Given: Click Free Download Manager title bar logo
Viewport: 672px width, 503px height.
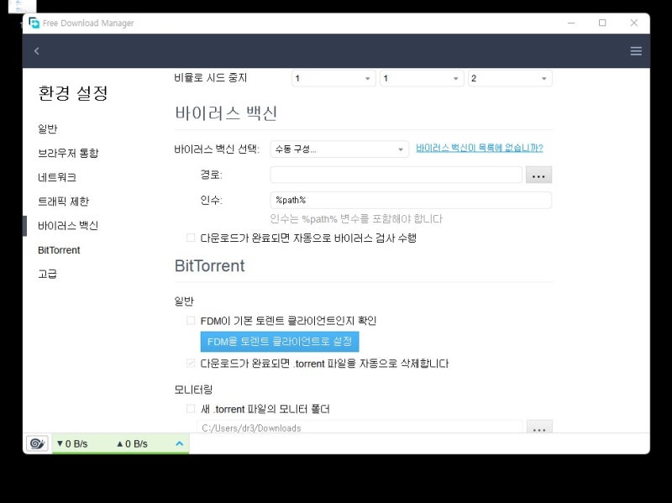Looking at the screenshot, I should (x=34, y=23).
